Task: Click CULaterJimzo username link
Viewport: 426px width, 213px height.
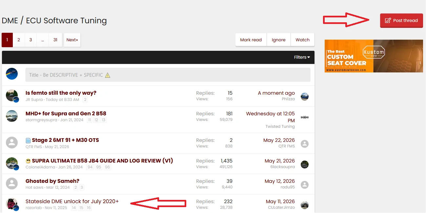Action: [x=281, y=207]
